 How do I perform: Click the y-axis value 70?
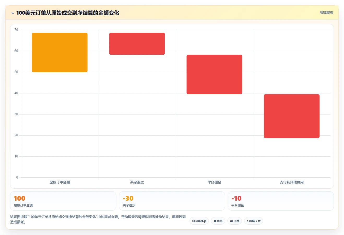tap(16, 30)
